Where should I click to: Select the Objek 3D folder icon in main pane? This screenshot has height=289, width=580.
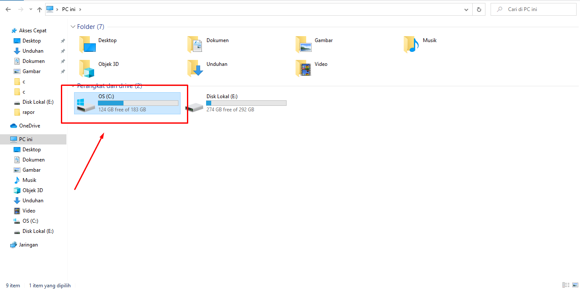point(87,68)
